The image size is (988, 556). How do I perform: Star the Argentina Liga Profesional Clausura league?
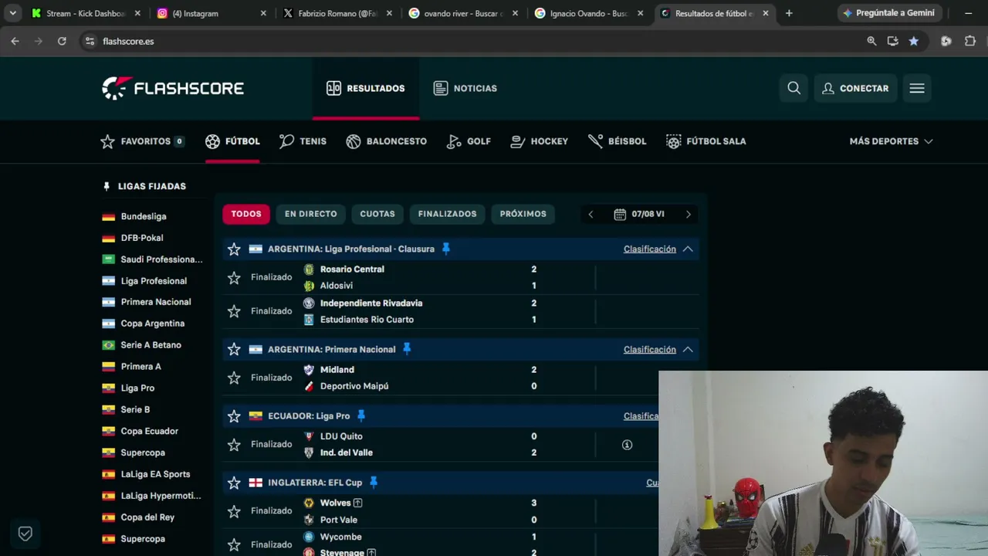(x=234, y=249)
